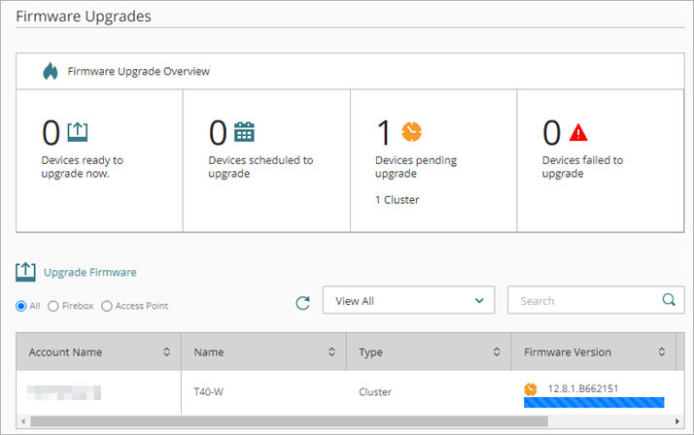
Task: Click the Upgrade Firmware link
Action: [x=89, y=273]
